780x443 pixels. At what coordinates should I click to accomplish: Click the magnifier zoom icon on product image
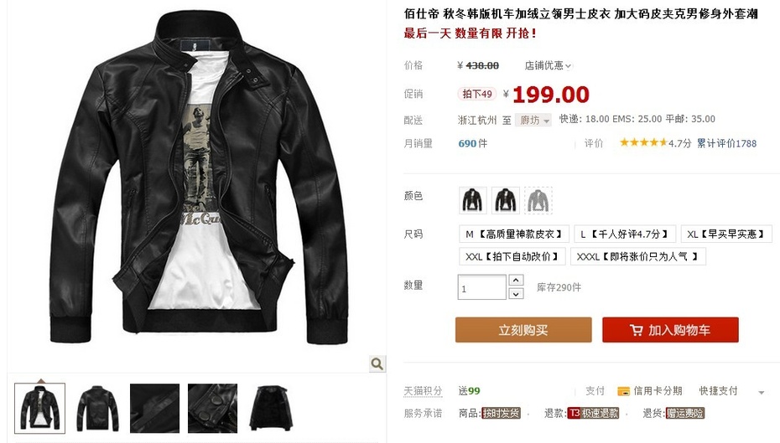click(377, 363)
